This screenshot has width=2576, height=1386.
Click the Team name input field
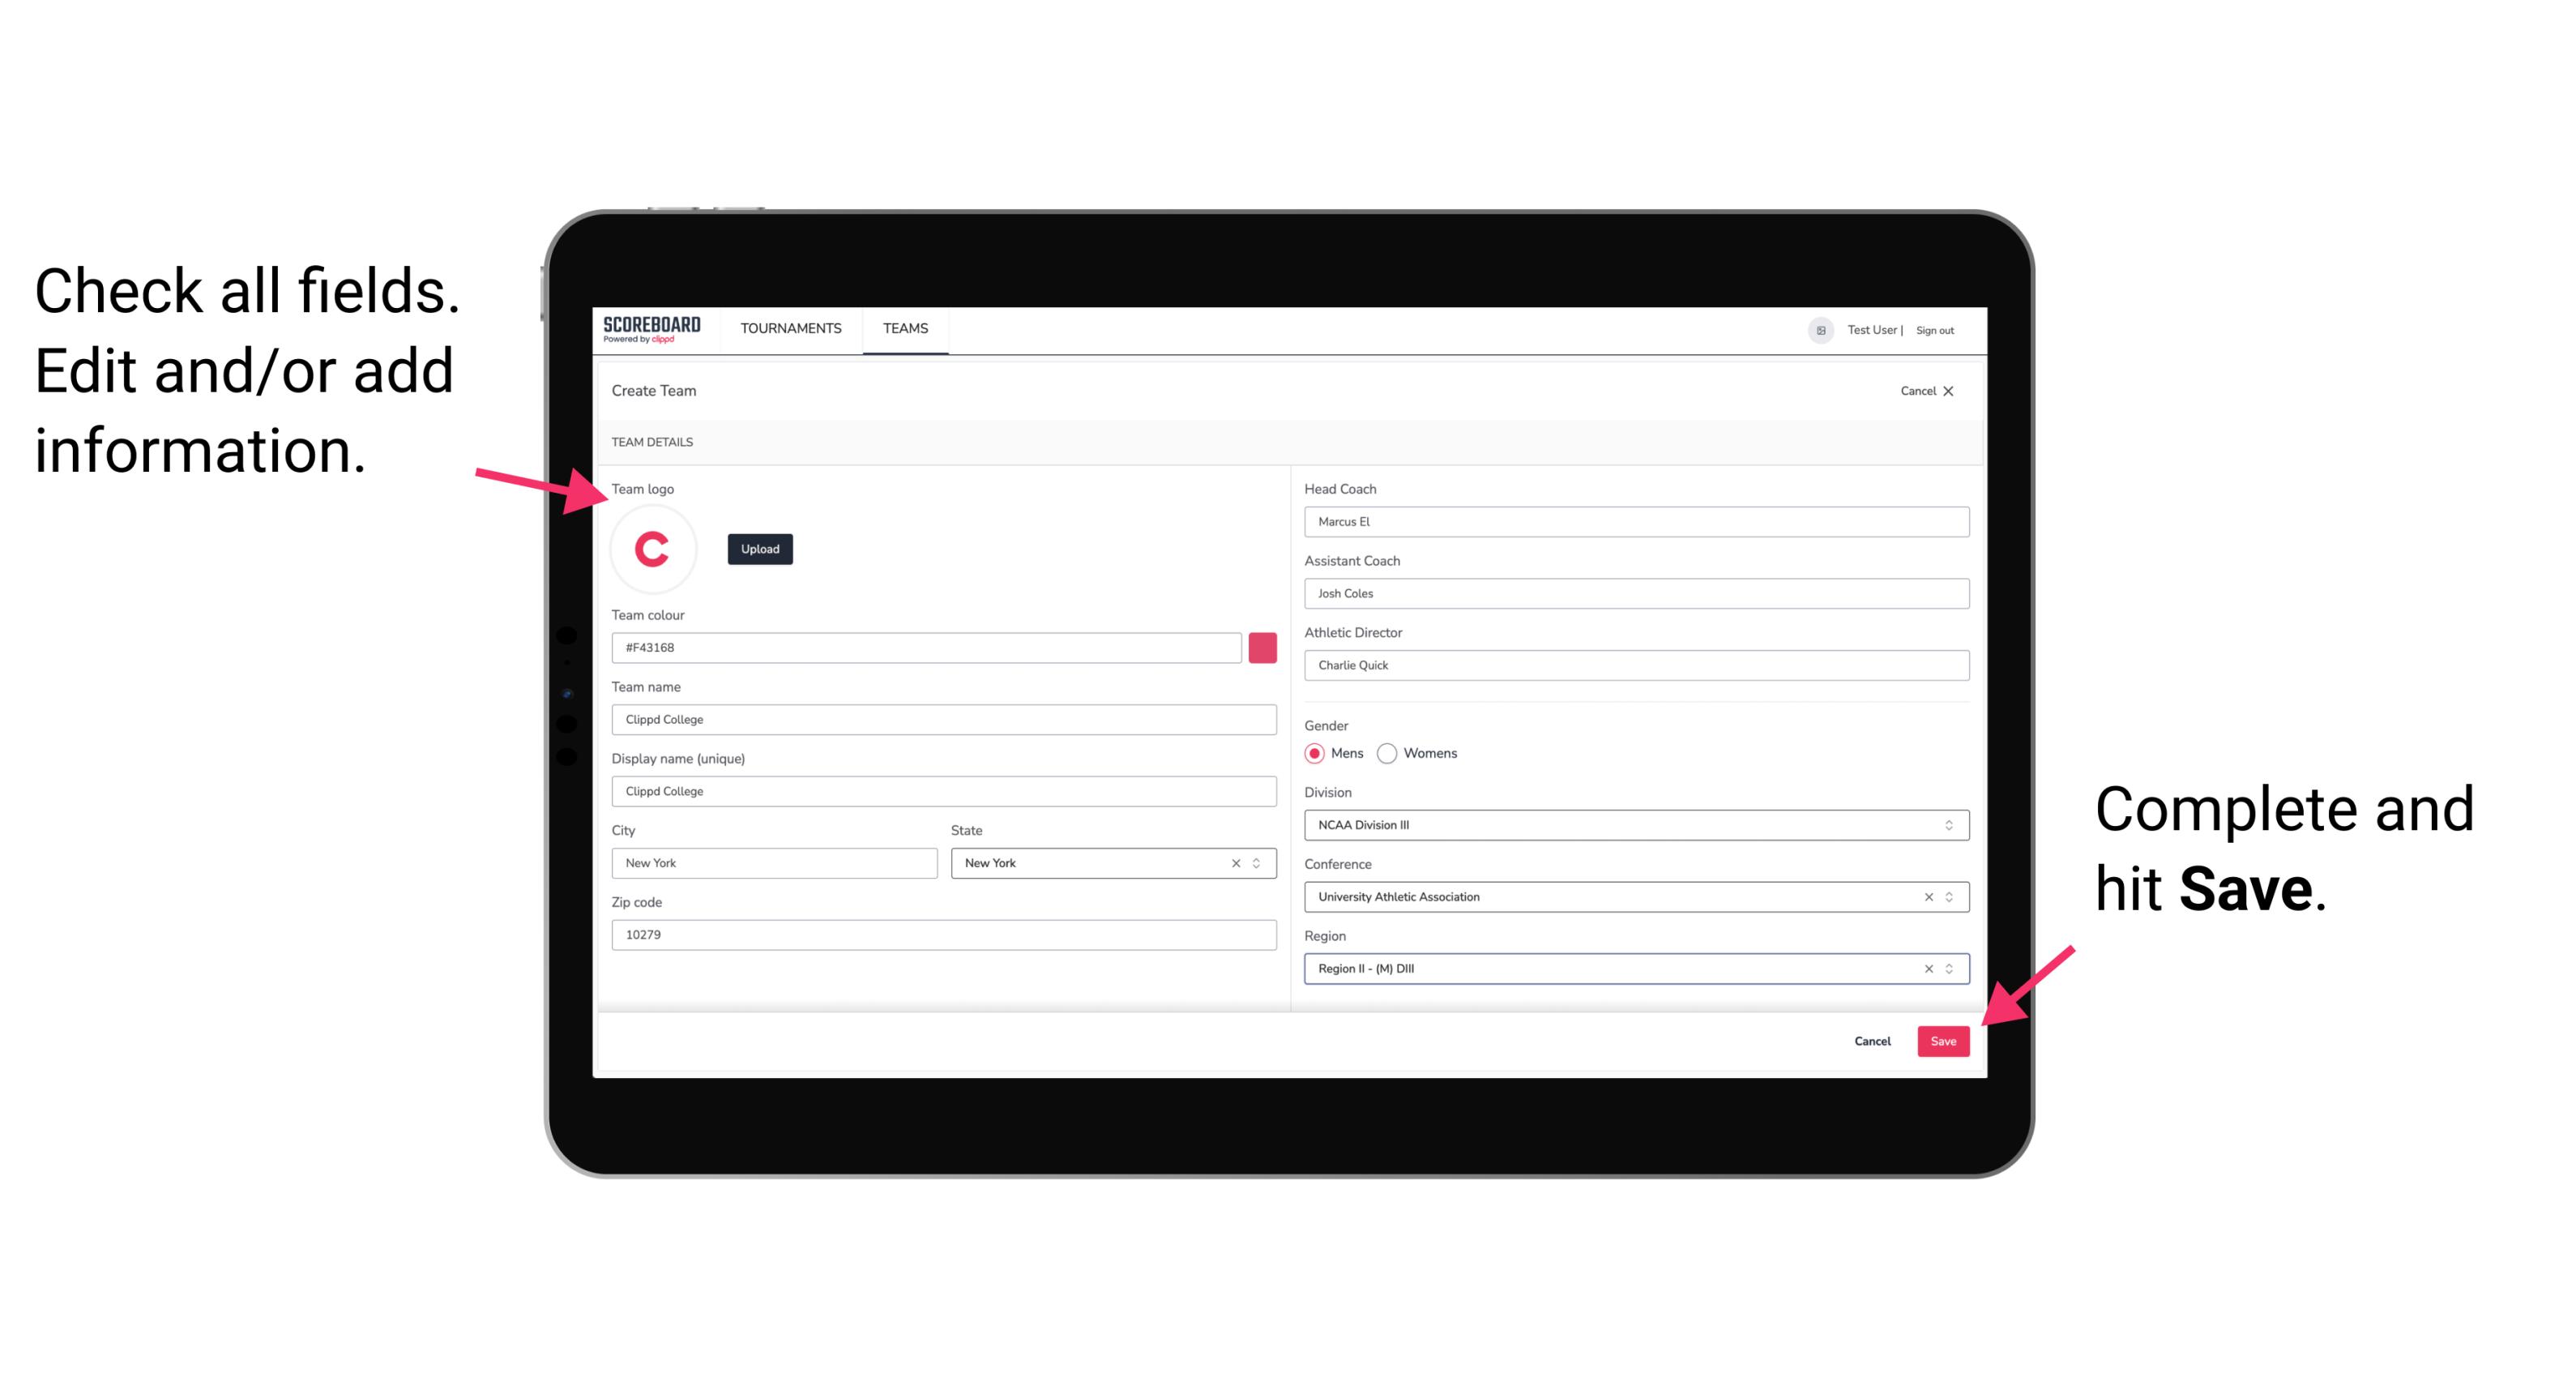click(x=945, y=719)
